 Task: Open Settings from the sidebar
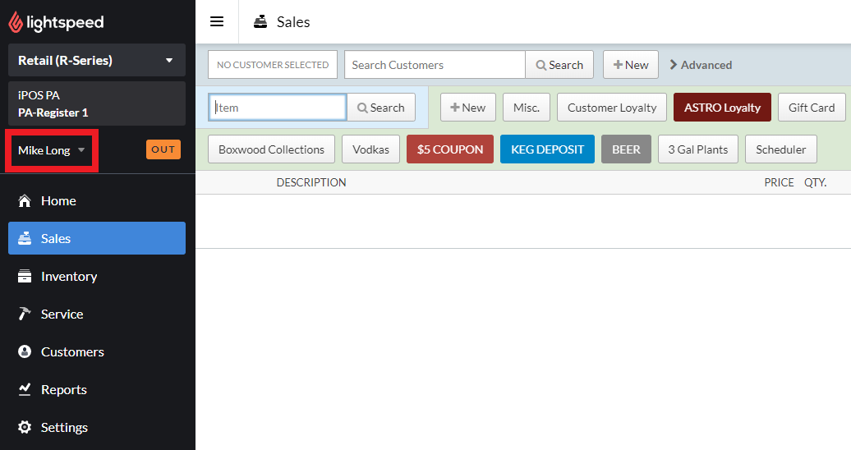coord(64,428)
